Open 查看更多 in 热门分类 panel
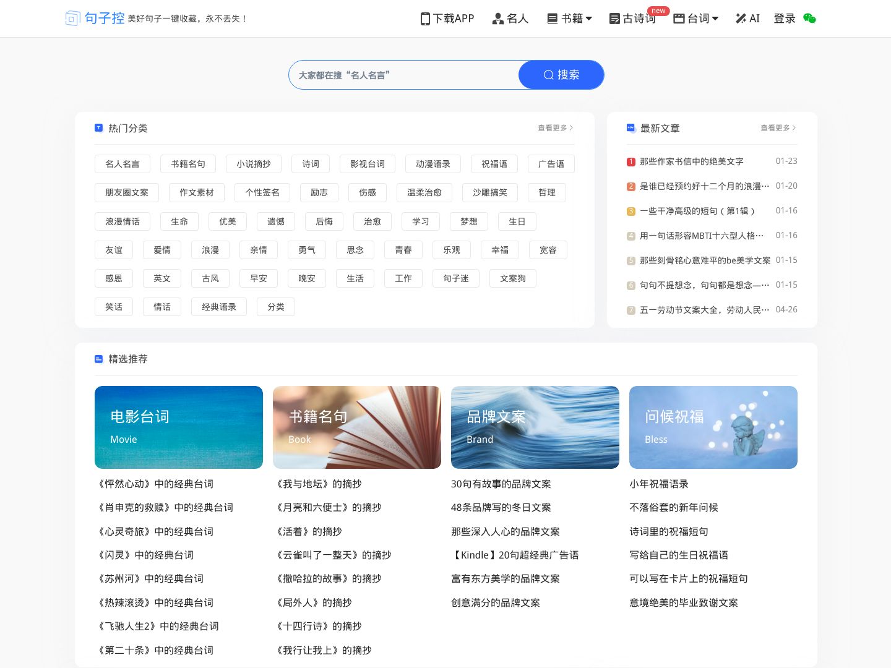This screenshot has height=668, width=891. tap(555, 128)
